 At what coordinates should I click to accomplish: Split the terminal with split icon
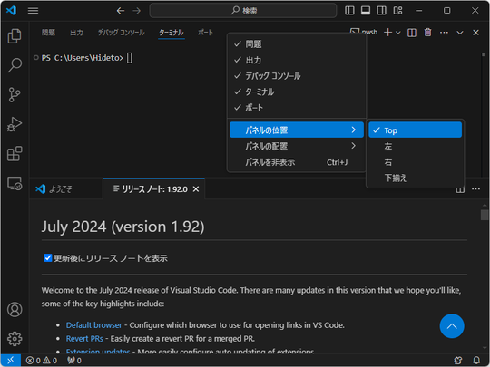coord(412,33)
